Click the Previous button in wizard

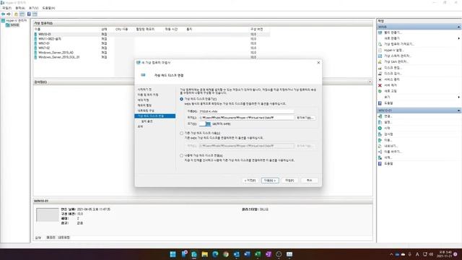250,181
